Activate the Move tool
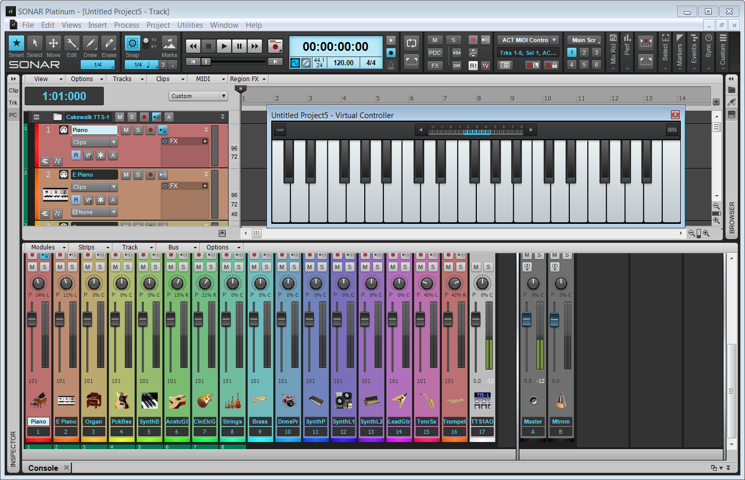 point(53,43)
